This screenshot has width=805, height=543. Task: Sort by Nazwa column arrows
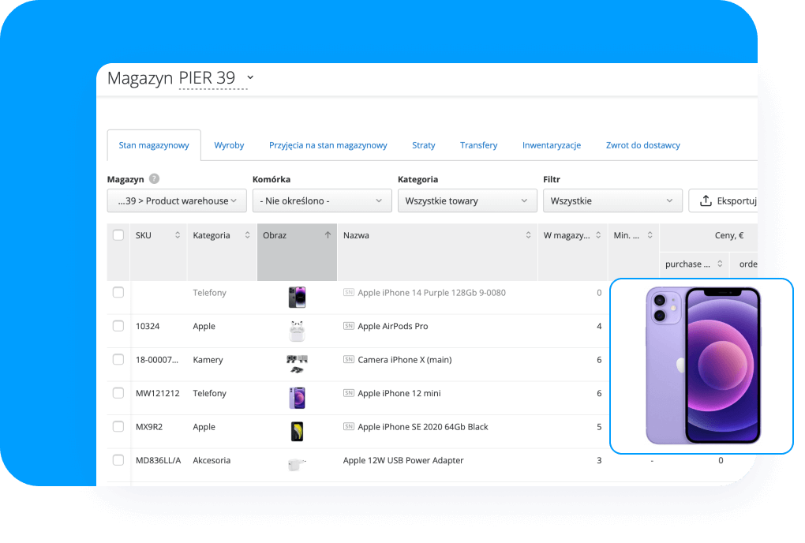tap(529, 235)
